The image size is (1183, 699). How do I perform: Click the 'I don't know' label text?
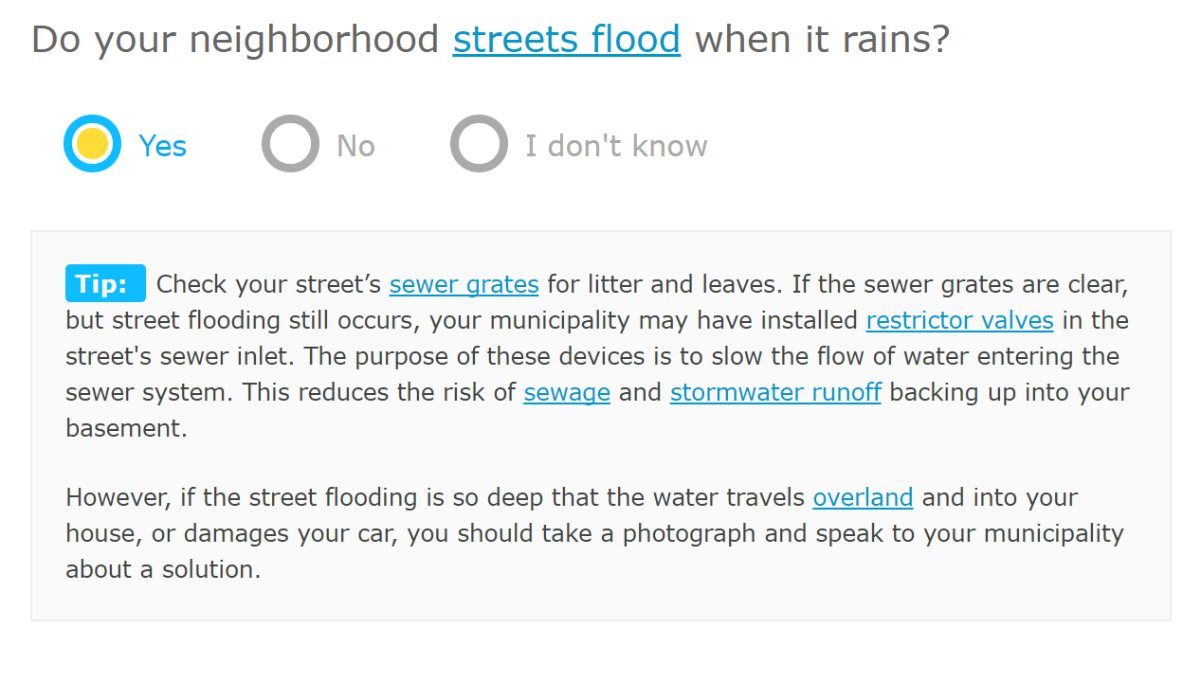point(616,146)
